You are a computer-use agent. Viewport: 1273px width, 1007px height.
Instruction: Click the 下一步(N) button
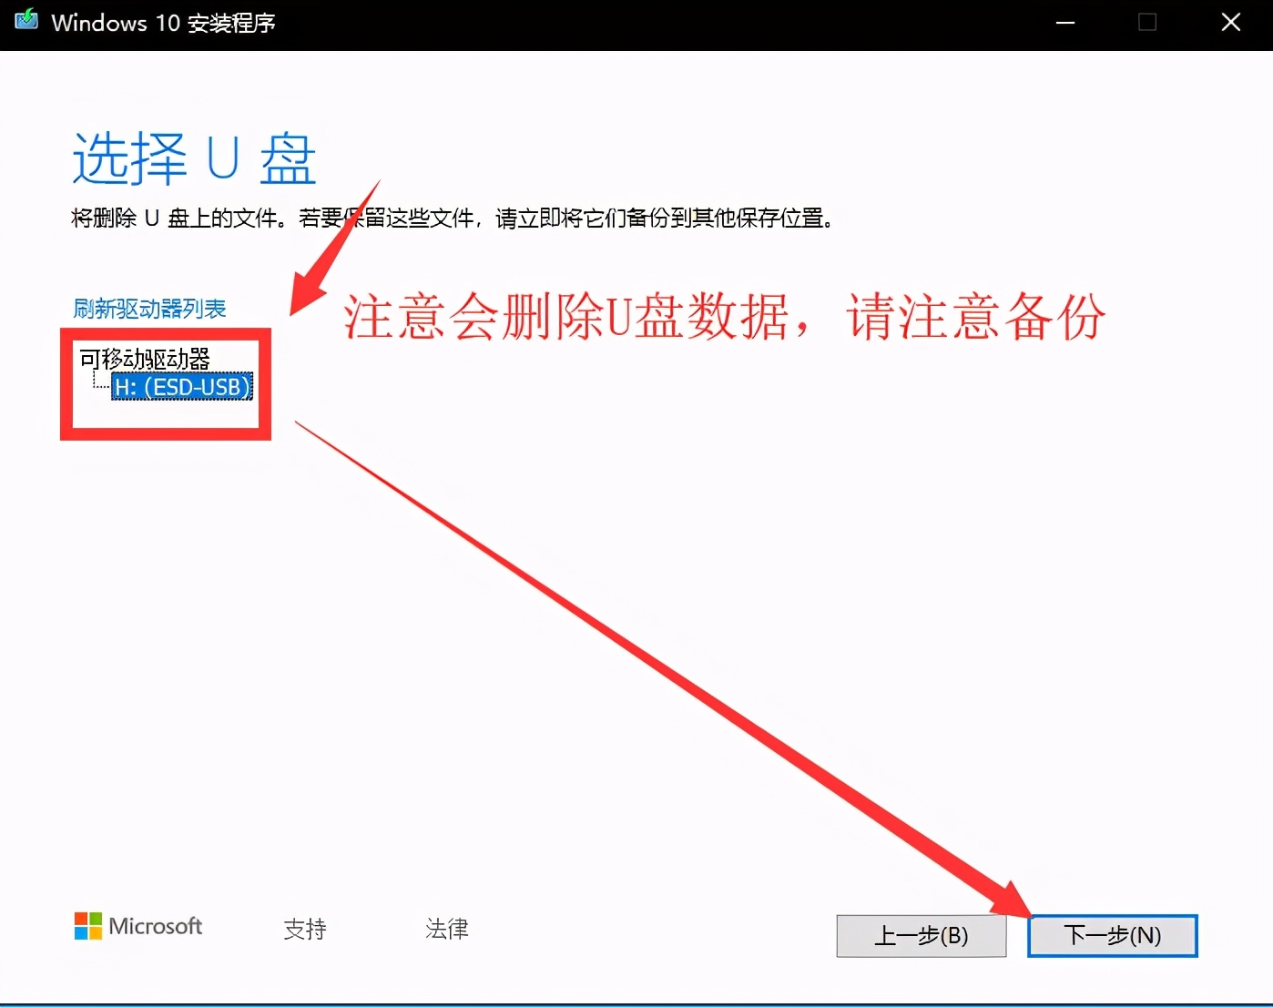tap(1111, 935)
